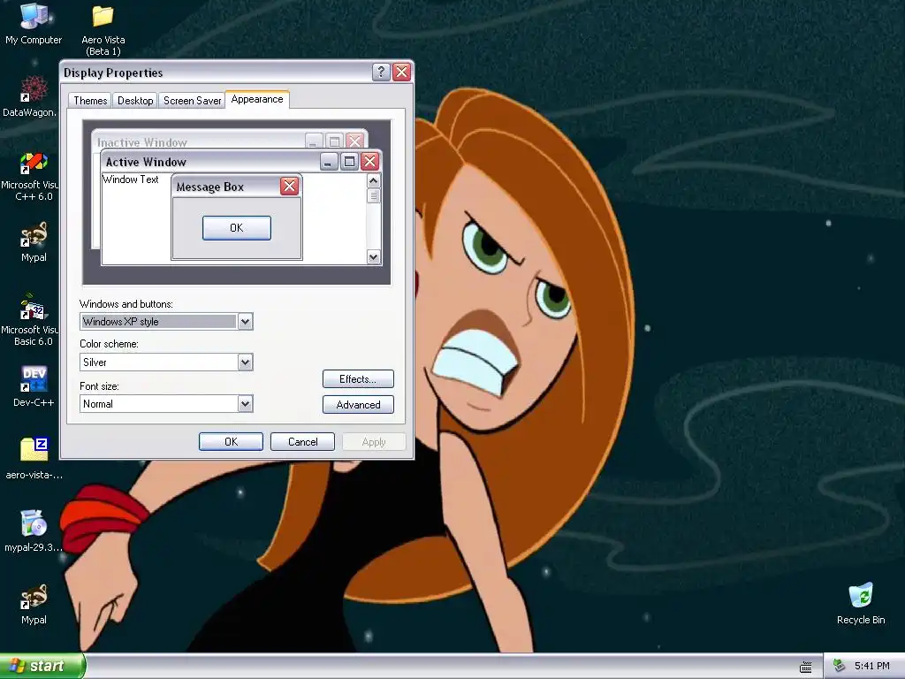The image size is (905, 679).
Task: Switch to the Themes tab
Action: coord(90,101)
